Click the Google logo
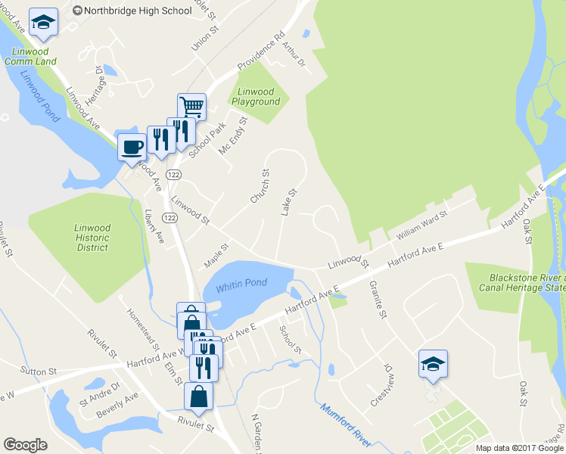The width and height of the screenshot is (566, 454). pyautogui.click(x=25, y=445)
